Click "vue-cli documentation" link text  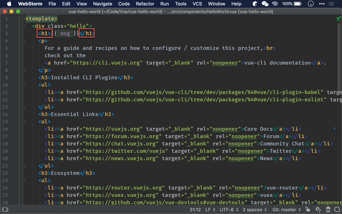(x=278, y=63)
